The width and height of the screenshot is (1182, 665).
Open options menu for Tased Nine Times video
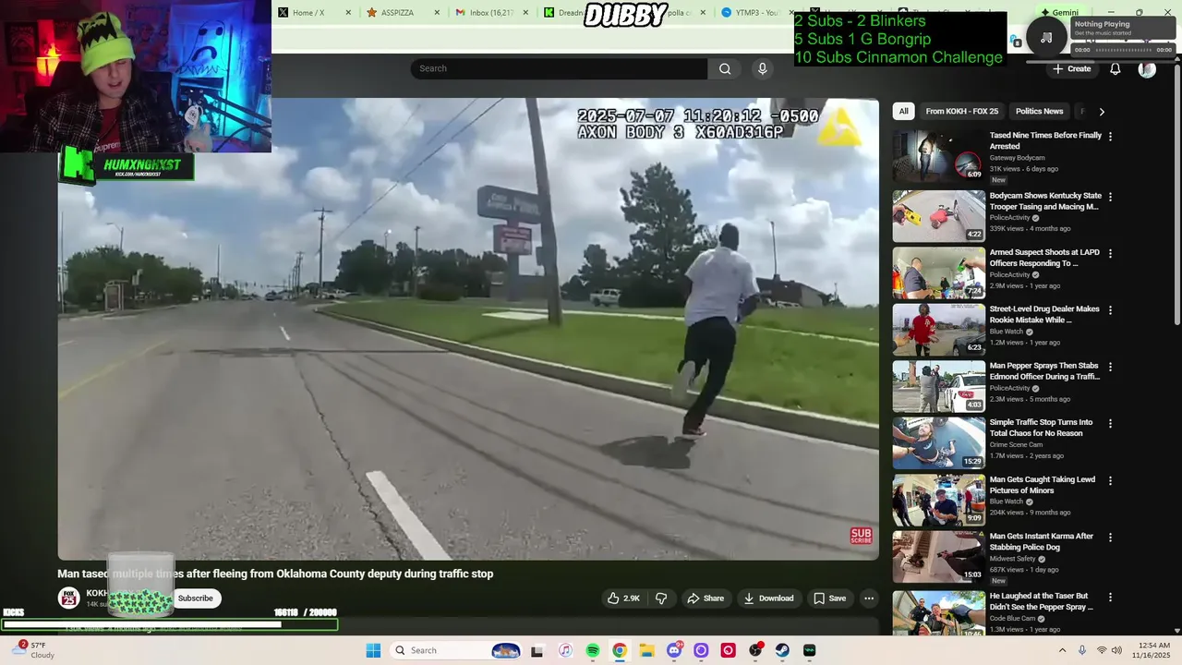[1110, 136]
